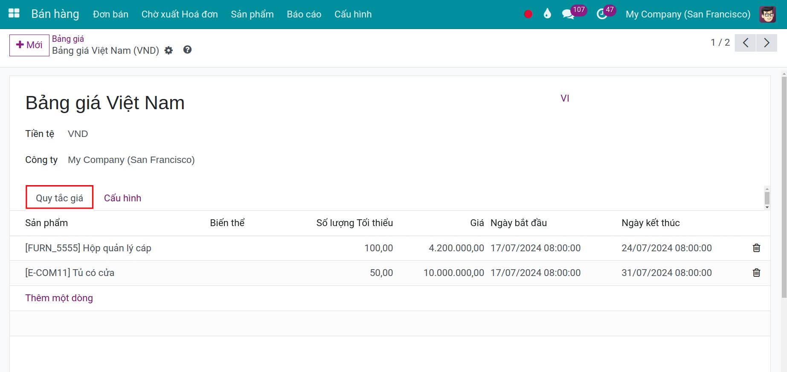Open the My Company (San Francisco) switcher
The height and width of the screenshot is (372, 787).
click(688, 14)
